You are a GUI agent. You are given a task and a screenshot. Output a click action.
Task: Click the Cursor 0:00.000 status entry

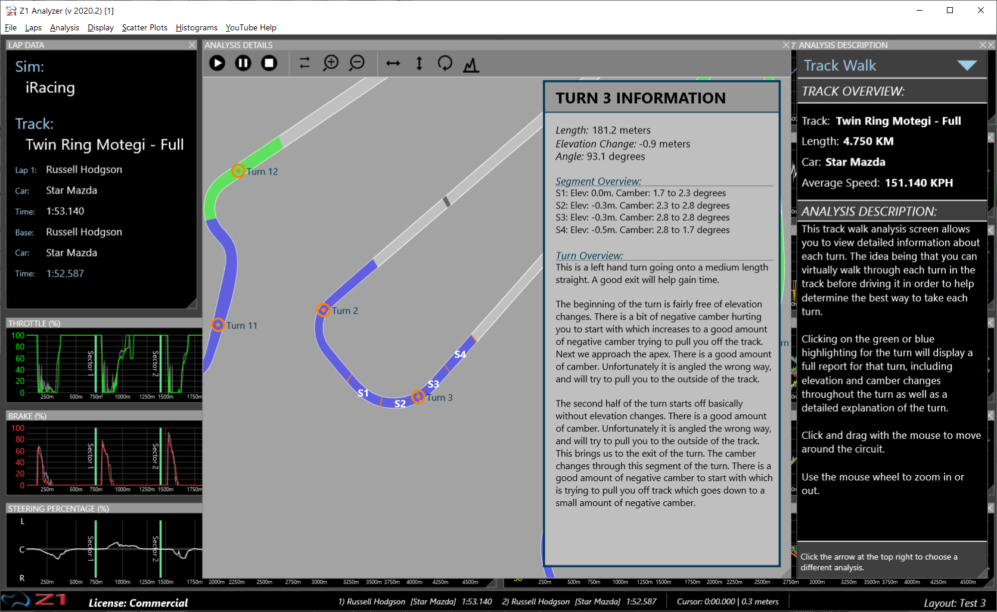(x=728, y=601)
